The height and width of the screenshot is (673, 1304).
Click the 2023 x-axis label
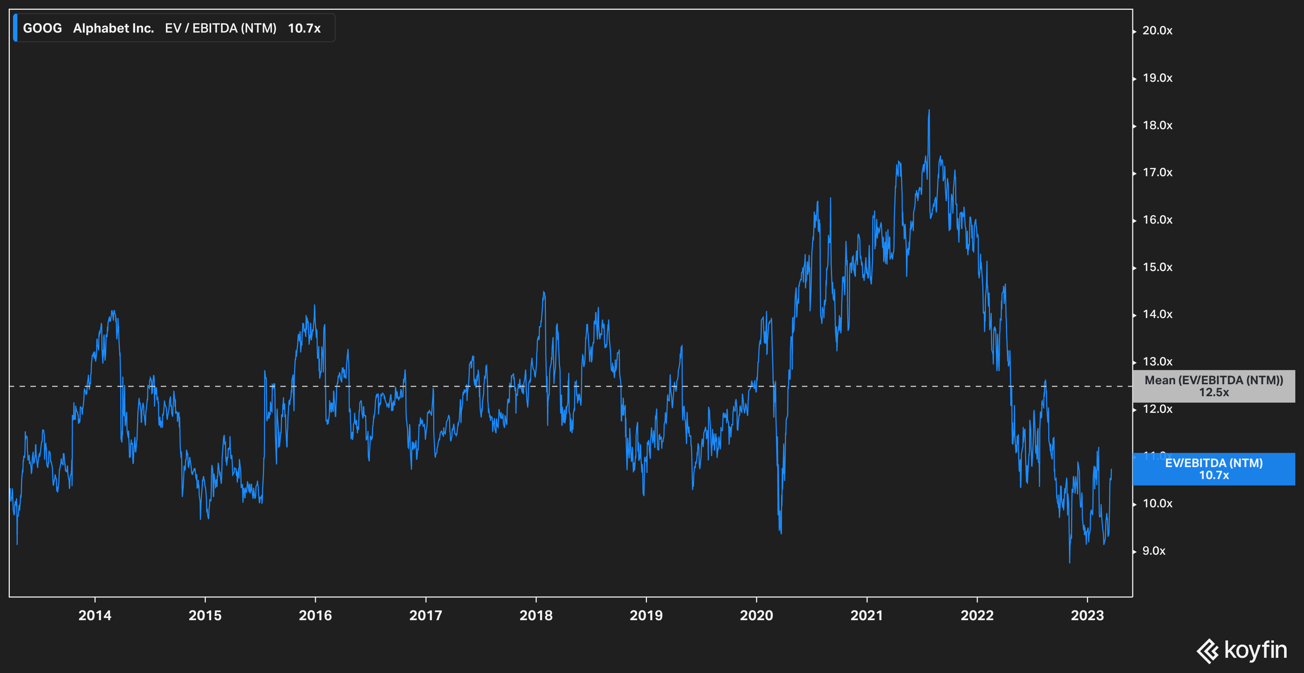tap(1087, 615)
